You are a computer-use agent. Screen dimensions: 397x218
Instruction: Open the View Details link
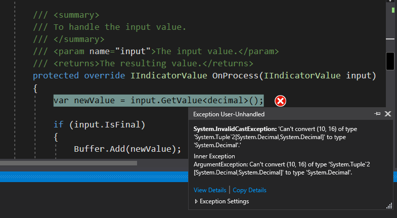(x=210, y=190)
